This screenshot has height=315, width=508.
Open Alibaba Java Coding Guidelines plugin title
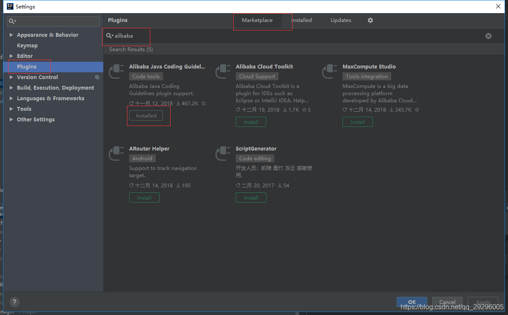point(167,66)
